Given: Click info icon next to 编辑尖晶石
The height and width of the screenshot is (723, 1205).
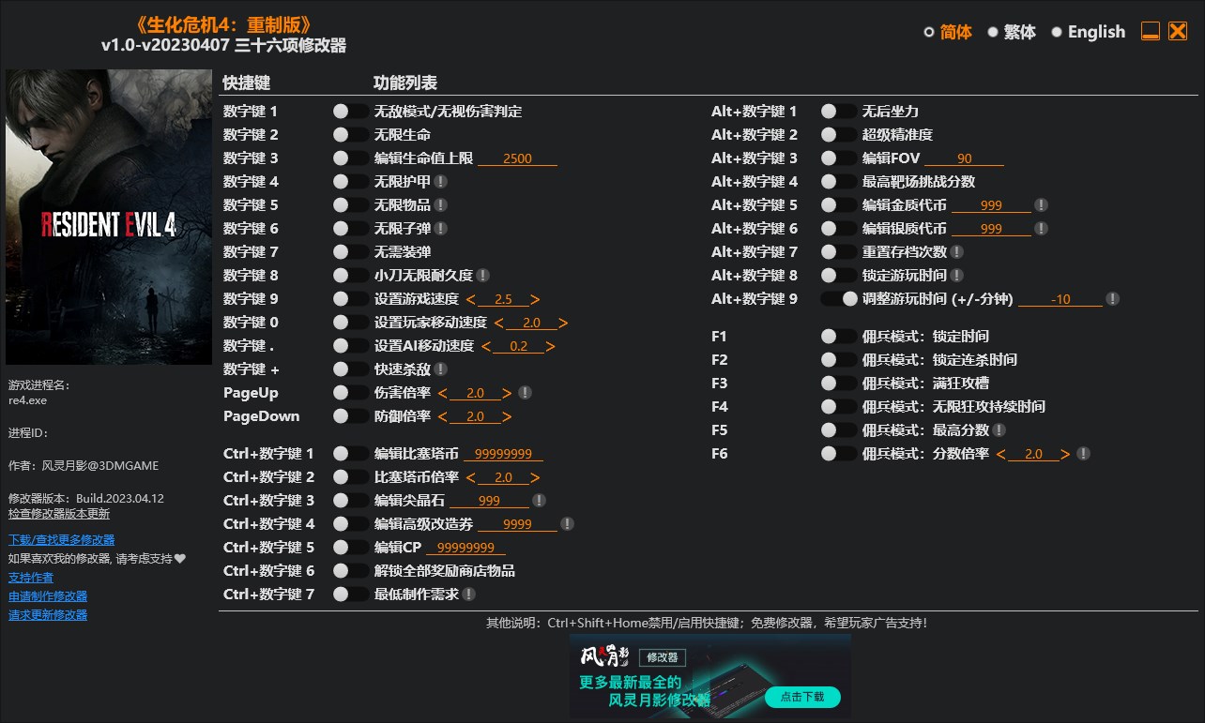Looking at the screenshot, I should tap(539, 500).
